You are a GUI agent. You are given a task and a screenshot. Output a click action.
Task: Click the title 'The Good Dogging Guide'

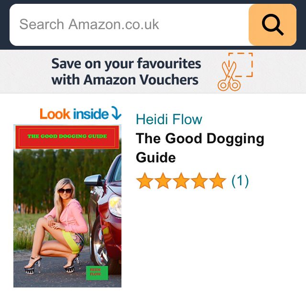200,148
